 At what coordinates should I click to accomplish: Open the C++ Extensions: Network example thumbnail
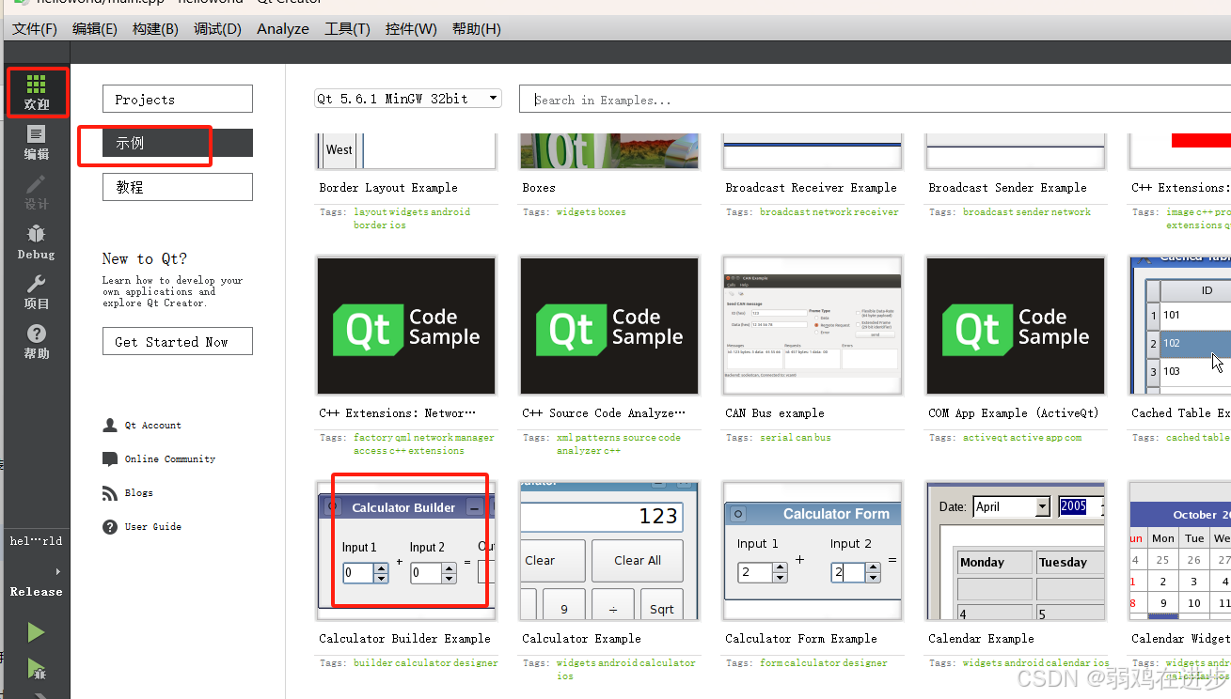406,325
